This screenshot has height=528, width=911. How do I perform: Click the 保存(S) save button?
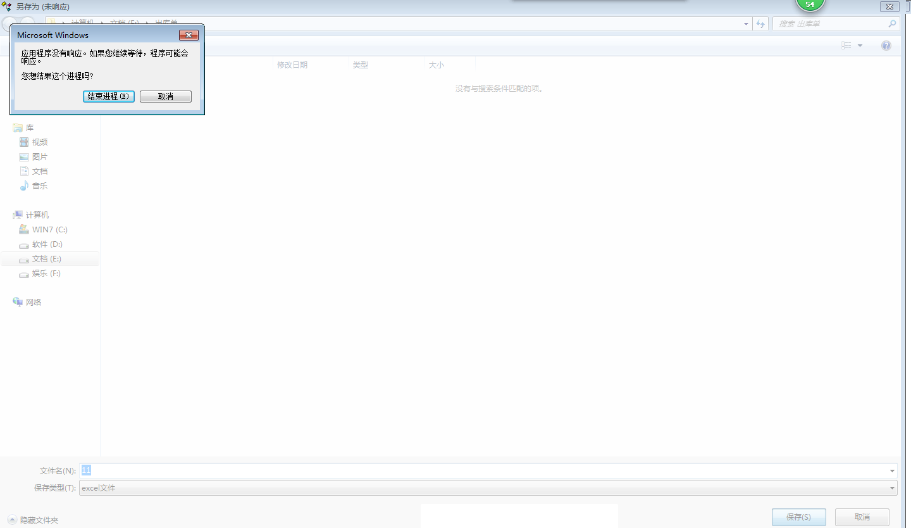click(x=798, y=517)
